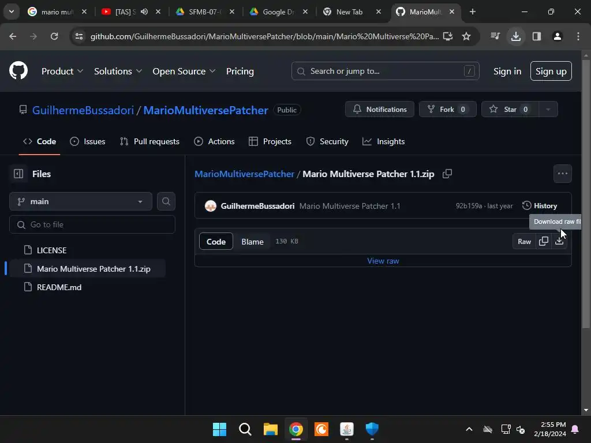The height and width of the screenshot is (443, 591).
Task: Toggle Chrome side panel icon
Action: 537,36
